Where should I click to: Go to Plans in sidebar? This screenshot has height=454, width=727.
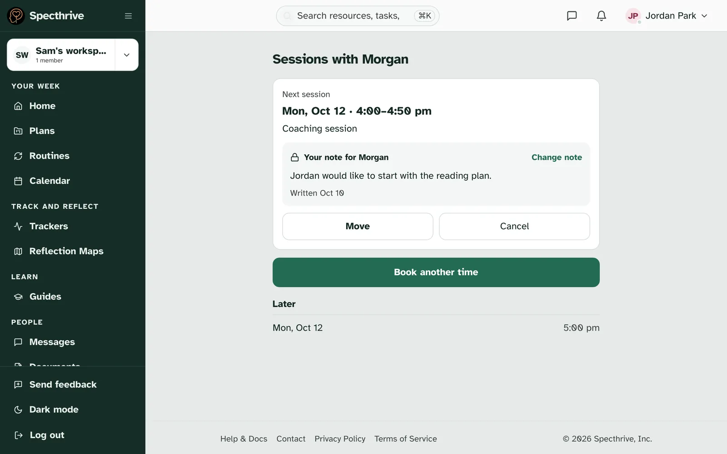(73, 131)
